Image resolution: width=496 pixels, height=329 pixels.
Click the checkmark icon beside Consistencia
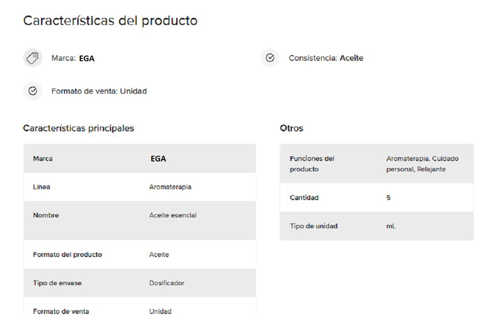270,58
